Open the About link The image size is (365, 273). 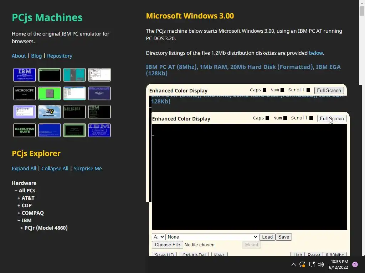(x=19, y=56)
